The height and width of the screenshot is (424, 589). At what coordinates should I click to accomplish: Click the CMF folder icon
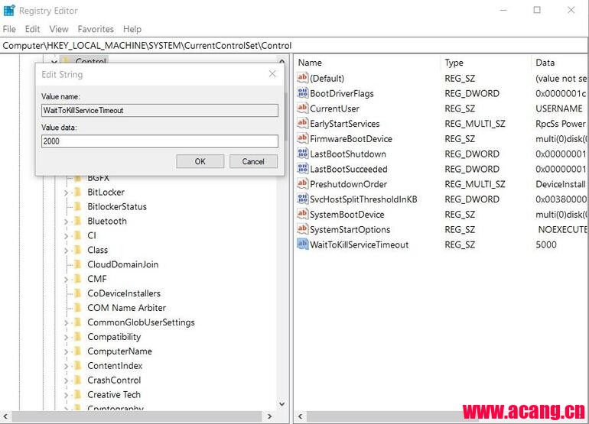coord(78,279)
